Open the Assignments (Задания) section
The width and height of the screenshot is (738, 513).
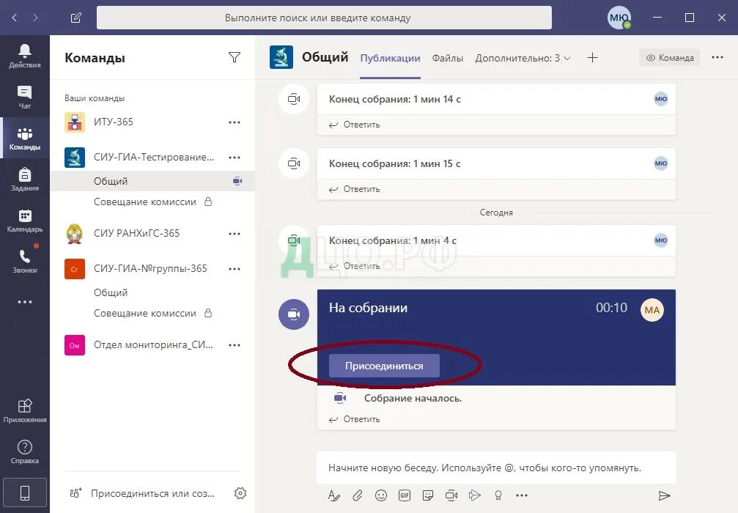tap(24, 180)
